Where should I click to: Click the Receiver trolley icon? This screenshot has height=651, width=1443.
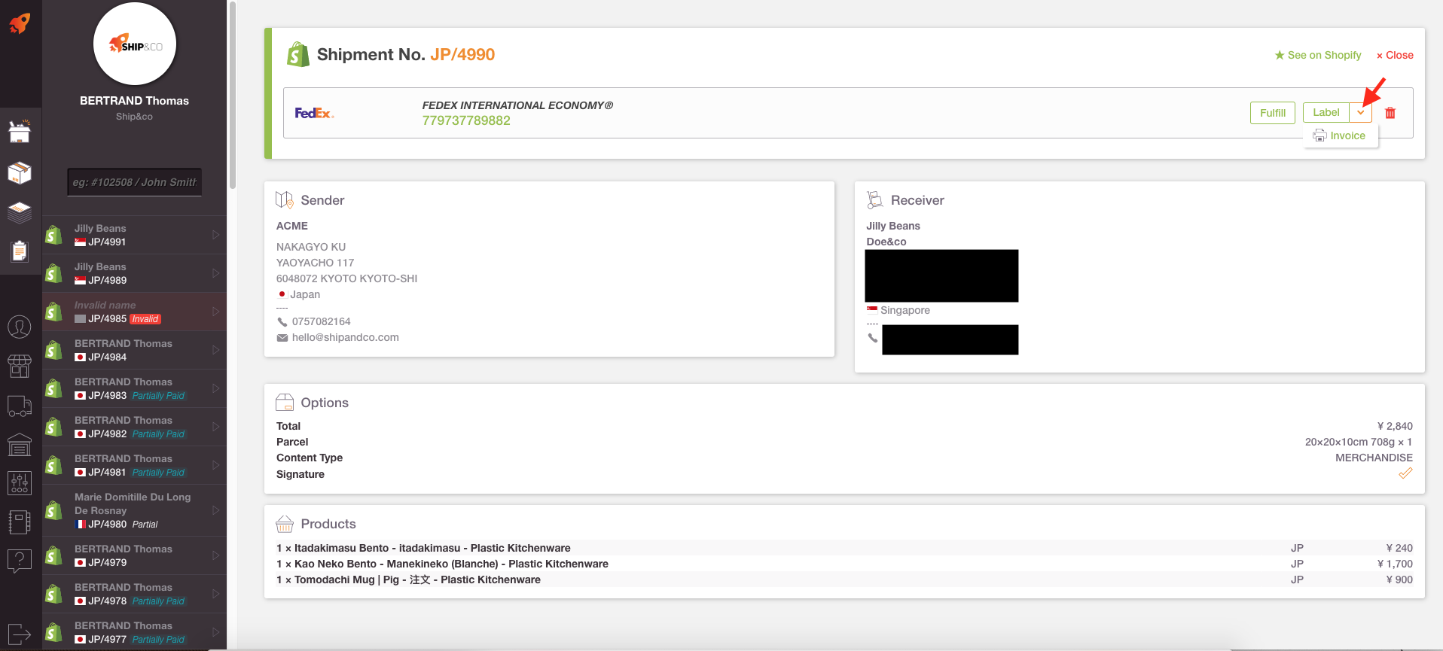(874, 199)
